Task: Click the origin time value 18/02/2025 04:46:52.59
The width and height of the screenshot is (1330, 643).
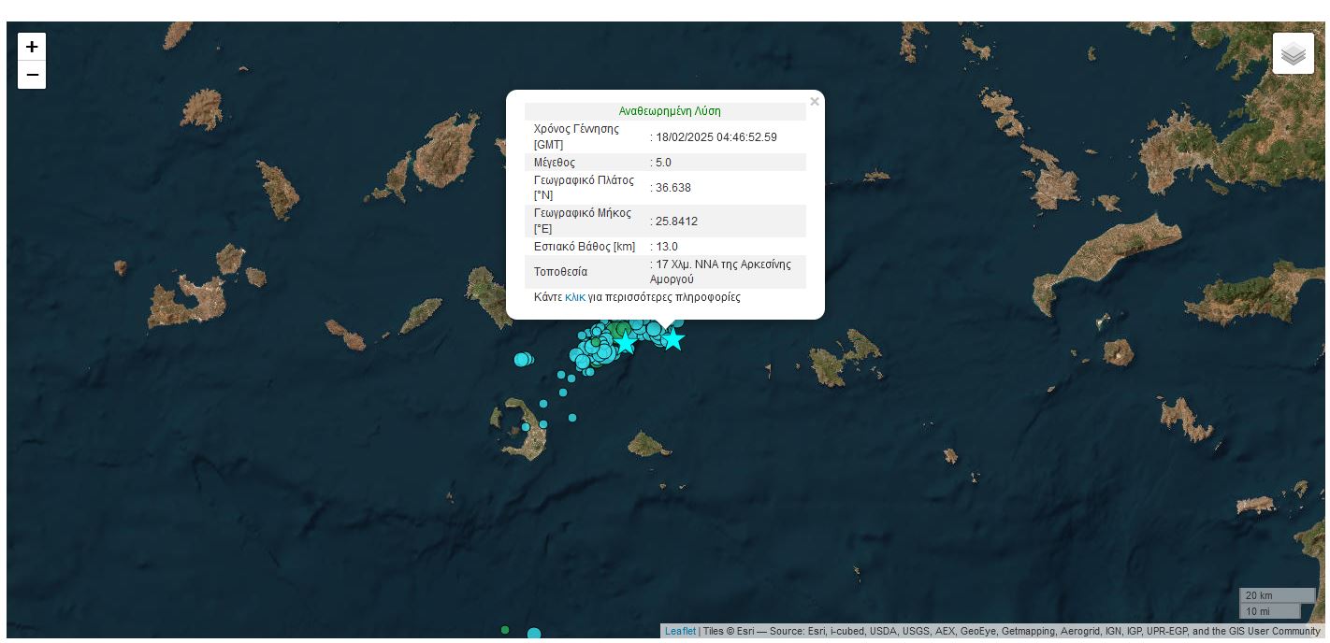Action: click(x=716, y=136)
